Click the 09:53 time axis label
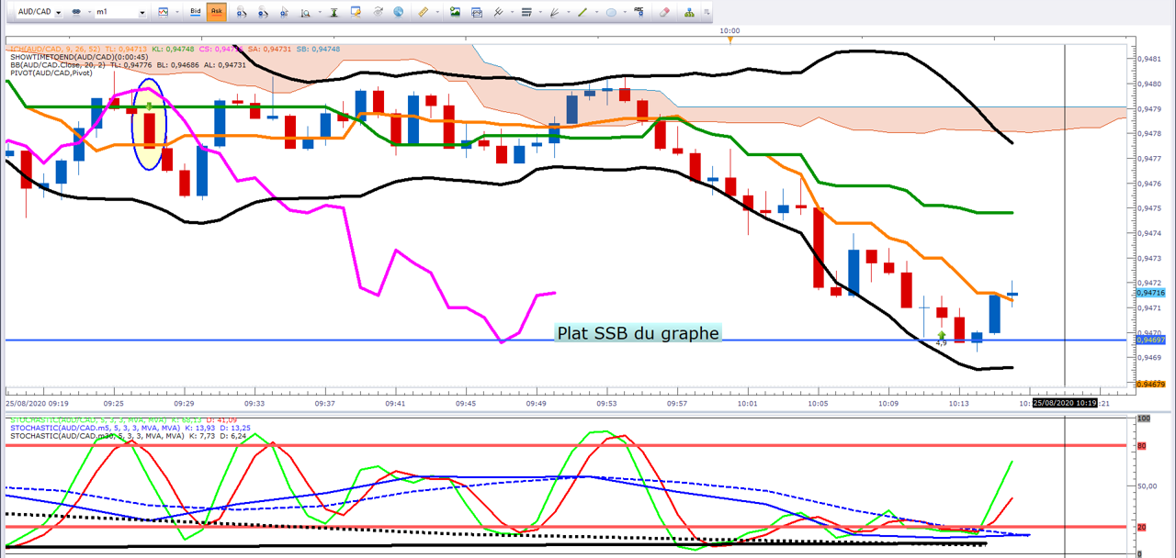Screen dimensions: 1176x558 pos(606,403)
